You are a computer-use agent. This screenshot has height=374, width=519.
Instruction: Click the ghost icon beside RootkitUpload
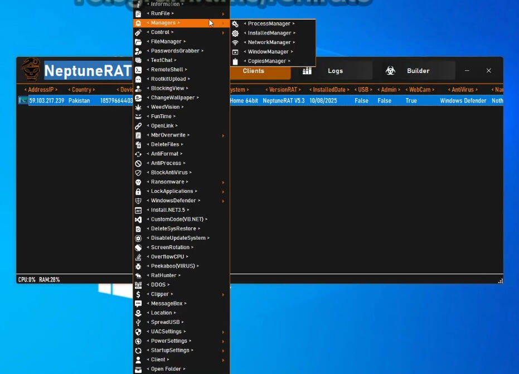pyautogui.click(x=138, y=79)
